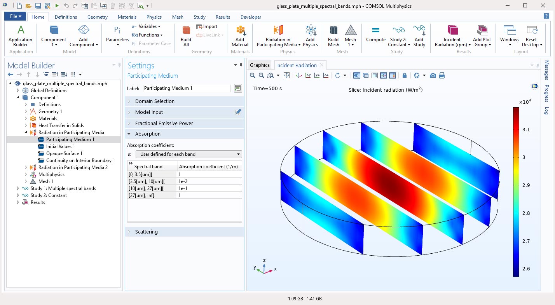Click the Label text field
The width and height of the screenshot is (555, 305).
point(187,89)
